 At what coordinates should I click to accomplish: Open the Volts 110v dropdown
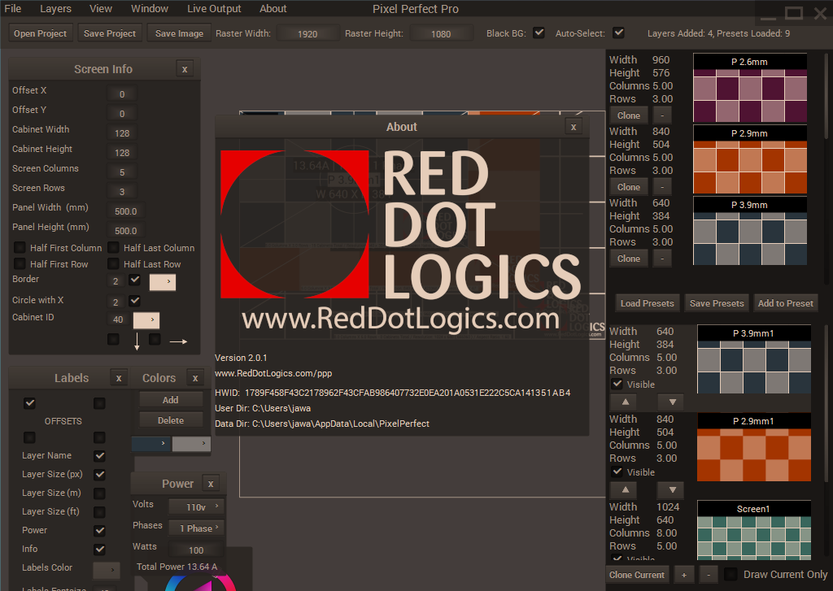(196, 507)
